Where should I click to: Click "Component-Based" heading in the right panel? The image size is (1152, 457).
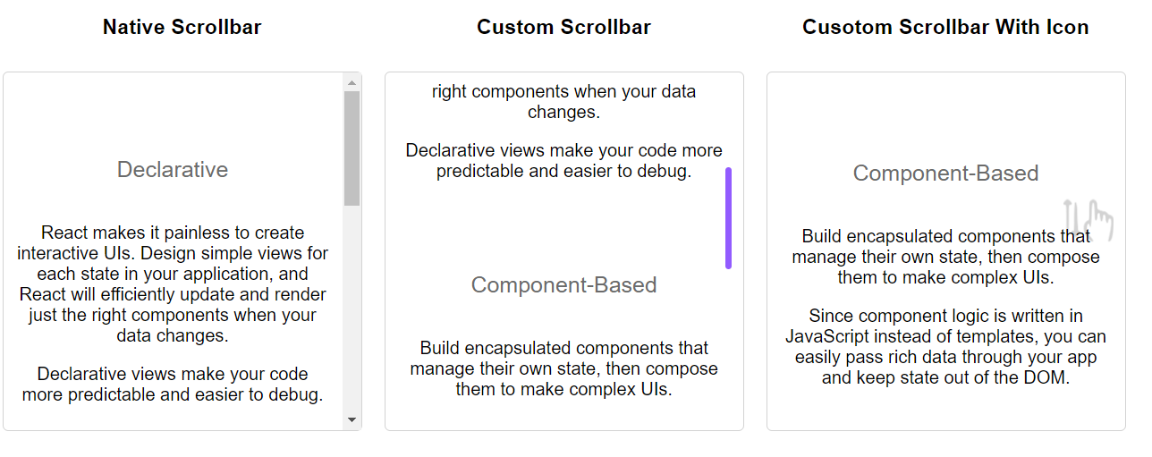click(945, 173)
